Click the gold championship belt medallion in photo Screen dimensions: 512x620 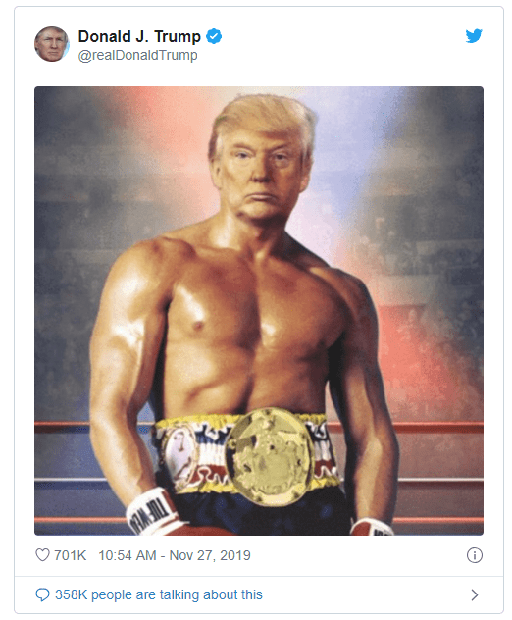(270, 457)
